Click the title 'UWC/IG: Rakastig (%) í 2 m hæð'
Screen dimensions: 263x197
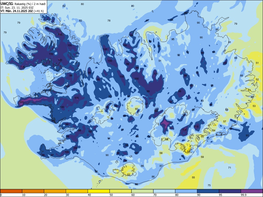pos(23,4)
